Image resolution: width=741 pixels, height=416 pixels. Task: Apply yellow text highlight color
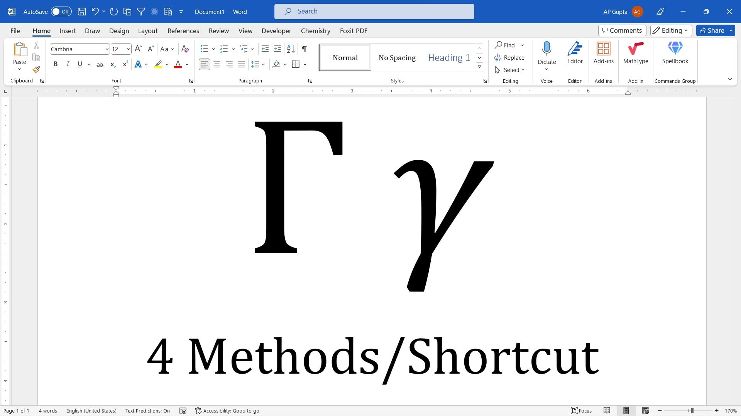click(x=158, y=64)
